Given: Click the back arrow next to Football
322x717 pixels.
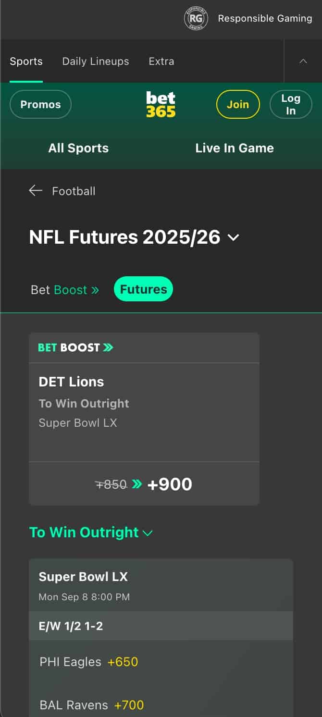Looking at the screenshot, I should pos(36,191).
